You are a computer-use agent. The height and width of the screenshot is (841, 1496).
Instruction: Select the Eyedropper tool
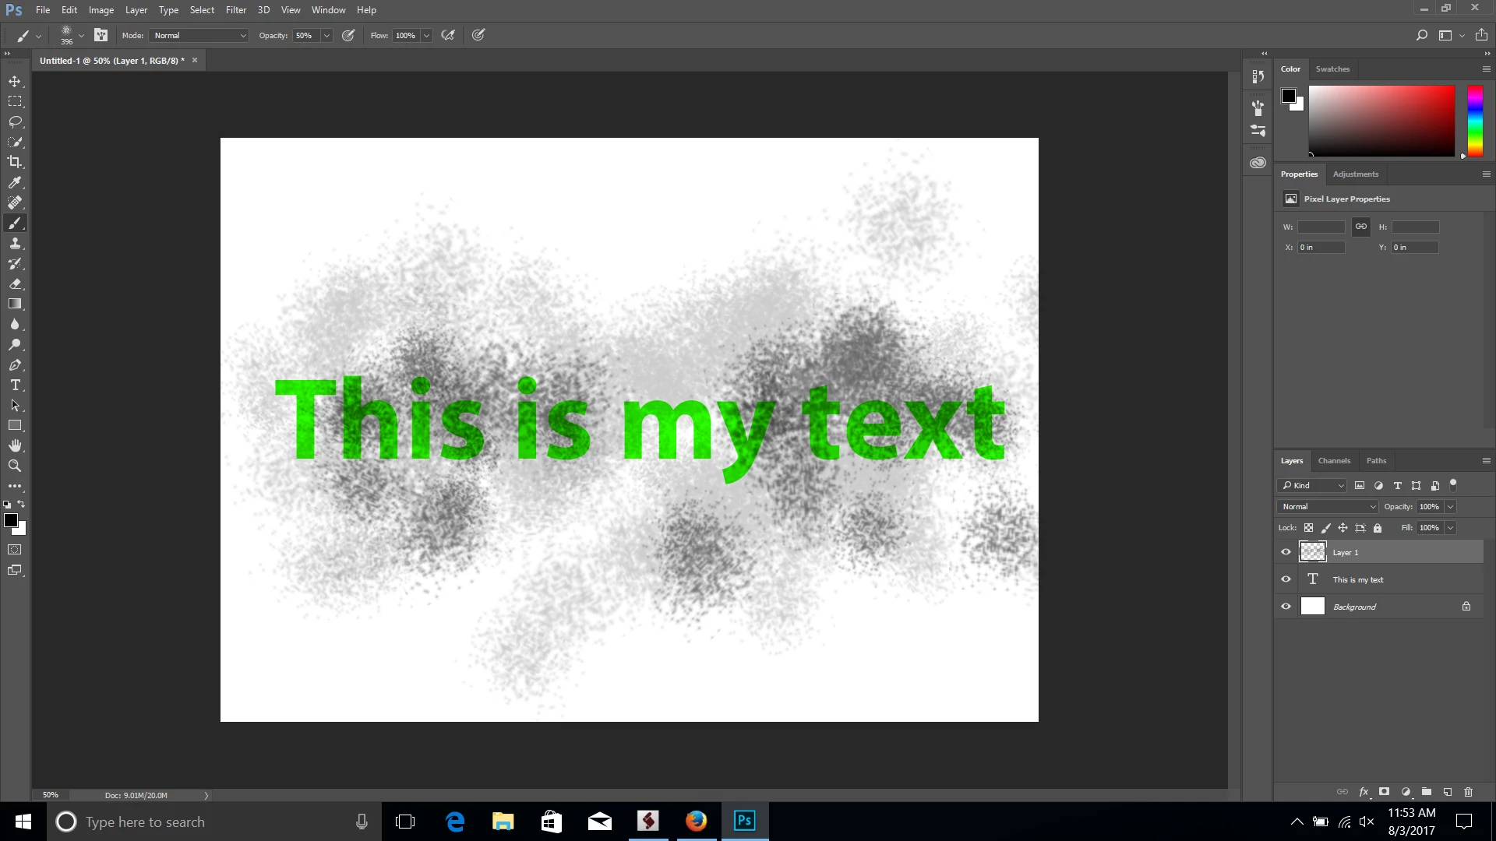point(15,182)
